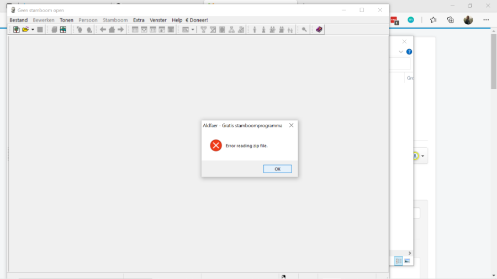Open the Venster menu

158,20
